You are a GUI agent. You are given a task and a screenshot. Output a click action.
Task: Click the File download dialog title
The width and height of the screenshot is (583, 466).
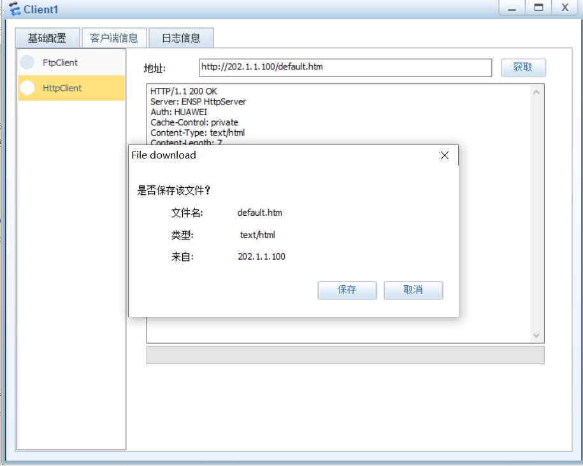pos(164,155)
